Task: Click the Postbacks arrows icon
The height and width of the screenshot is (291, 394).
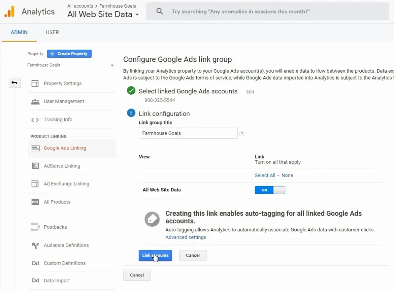Action: (x=35, y=227)
